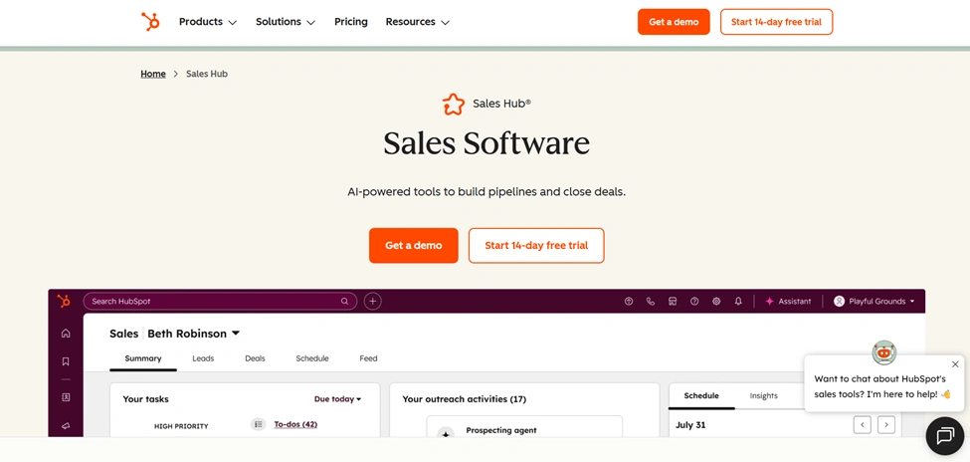Click the Prospecting agent card
970x462 pixels.
(524, 427)
